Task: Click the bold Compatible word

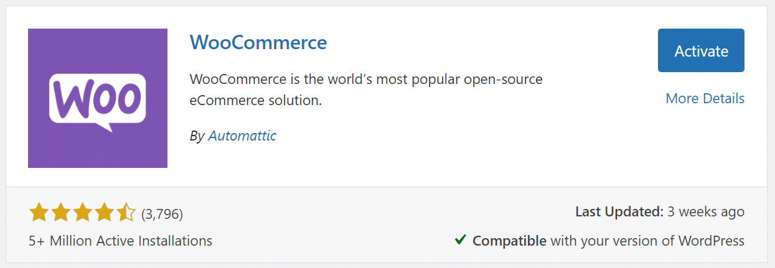Action: coord(509,241)
